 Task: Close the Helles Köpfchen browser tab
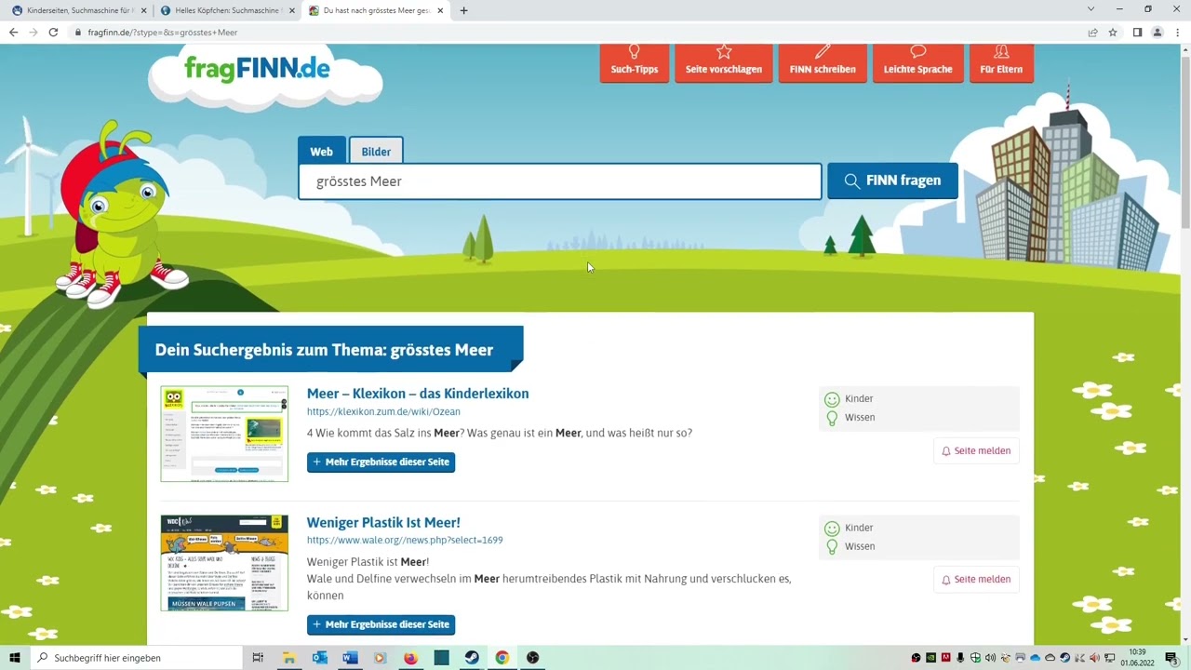pos(292,10)
